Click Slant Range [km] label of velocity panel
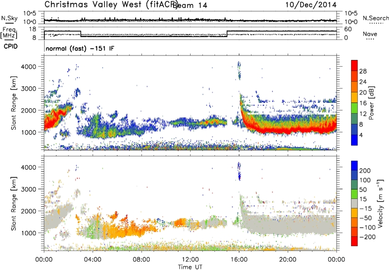Viewport: 389px width, 270px height. pos(14,203)
